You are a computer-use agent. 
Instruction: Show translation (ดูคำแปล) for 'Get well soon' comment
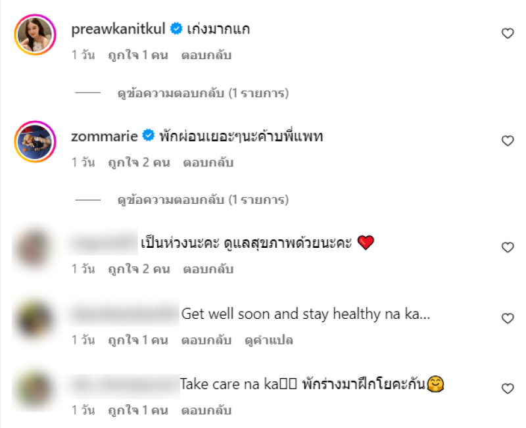point(269,340)
